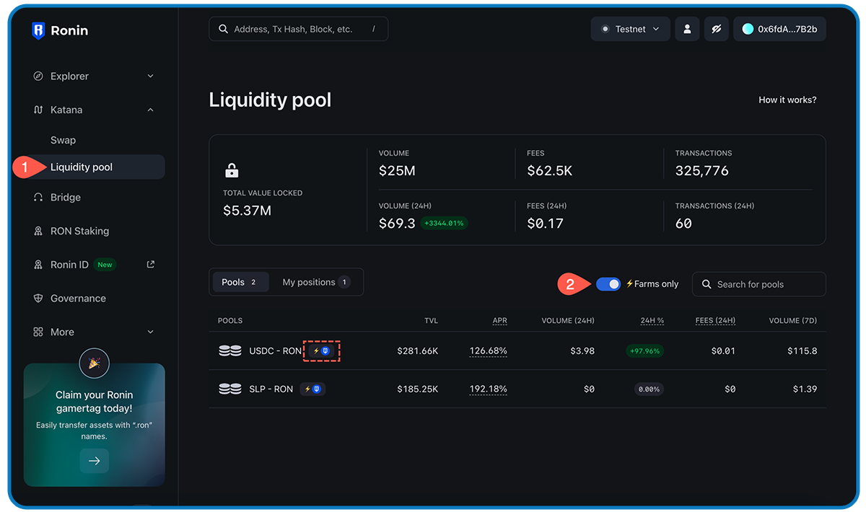Sort by the 24H % column header

652,320
